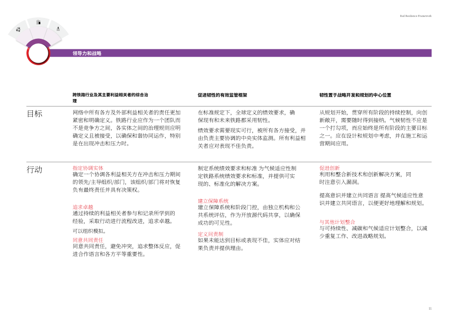Click the red heading '促进创新'
This screenshot has width=458, height=324.
(x=330, y=168)
